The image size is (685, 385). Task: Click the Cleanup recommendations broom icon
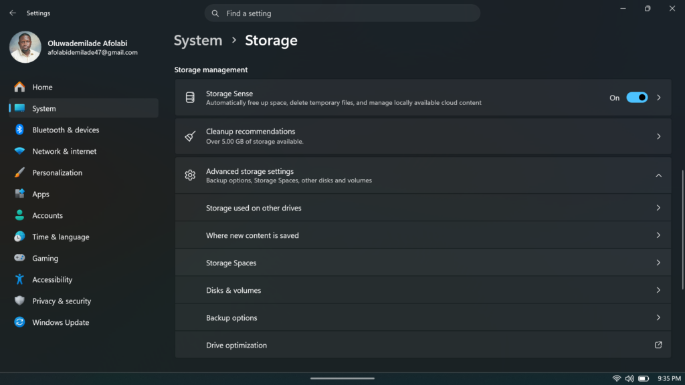point(190,136)
